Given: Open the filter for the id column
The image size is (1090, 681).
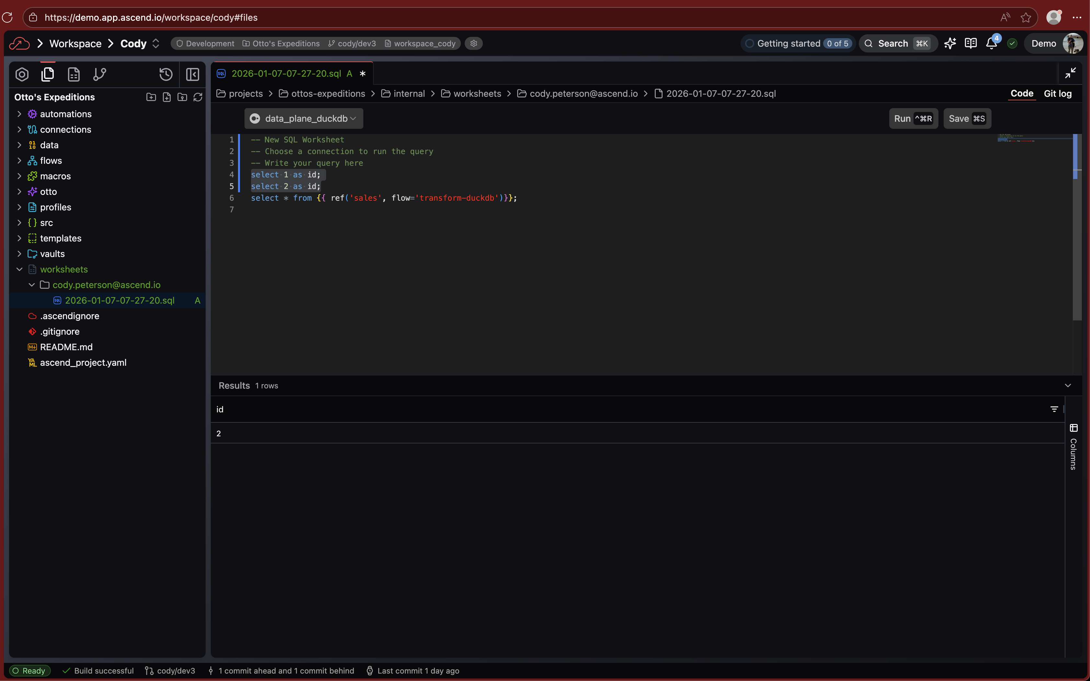Looking at the screenshot, I should pos(1054,409).
